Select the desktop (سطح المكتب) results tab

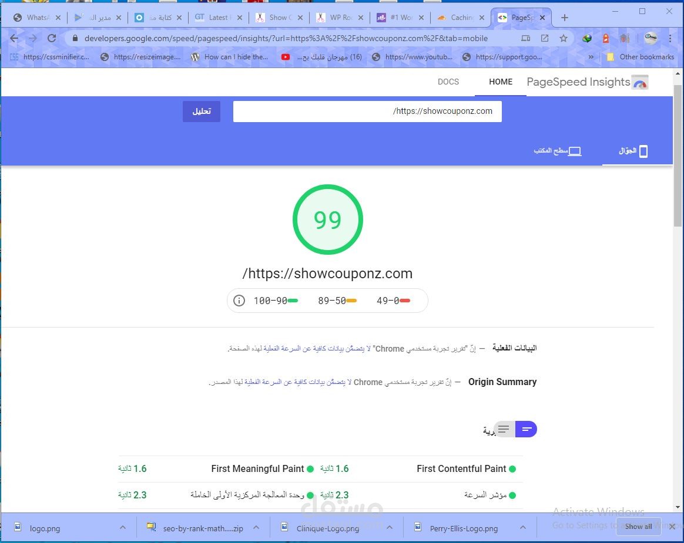point(557,151)
